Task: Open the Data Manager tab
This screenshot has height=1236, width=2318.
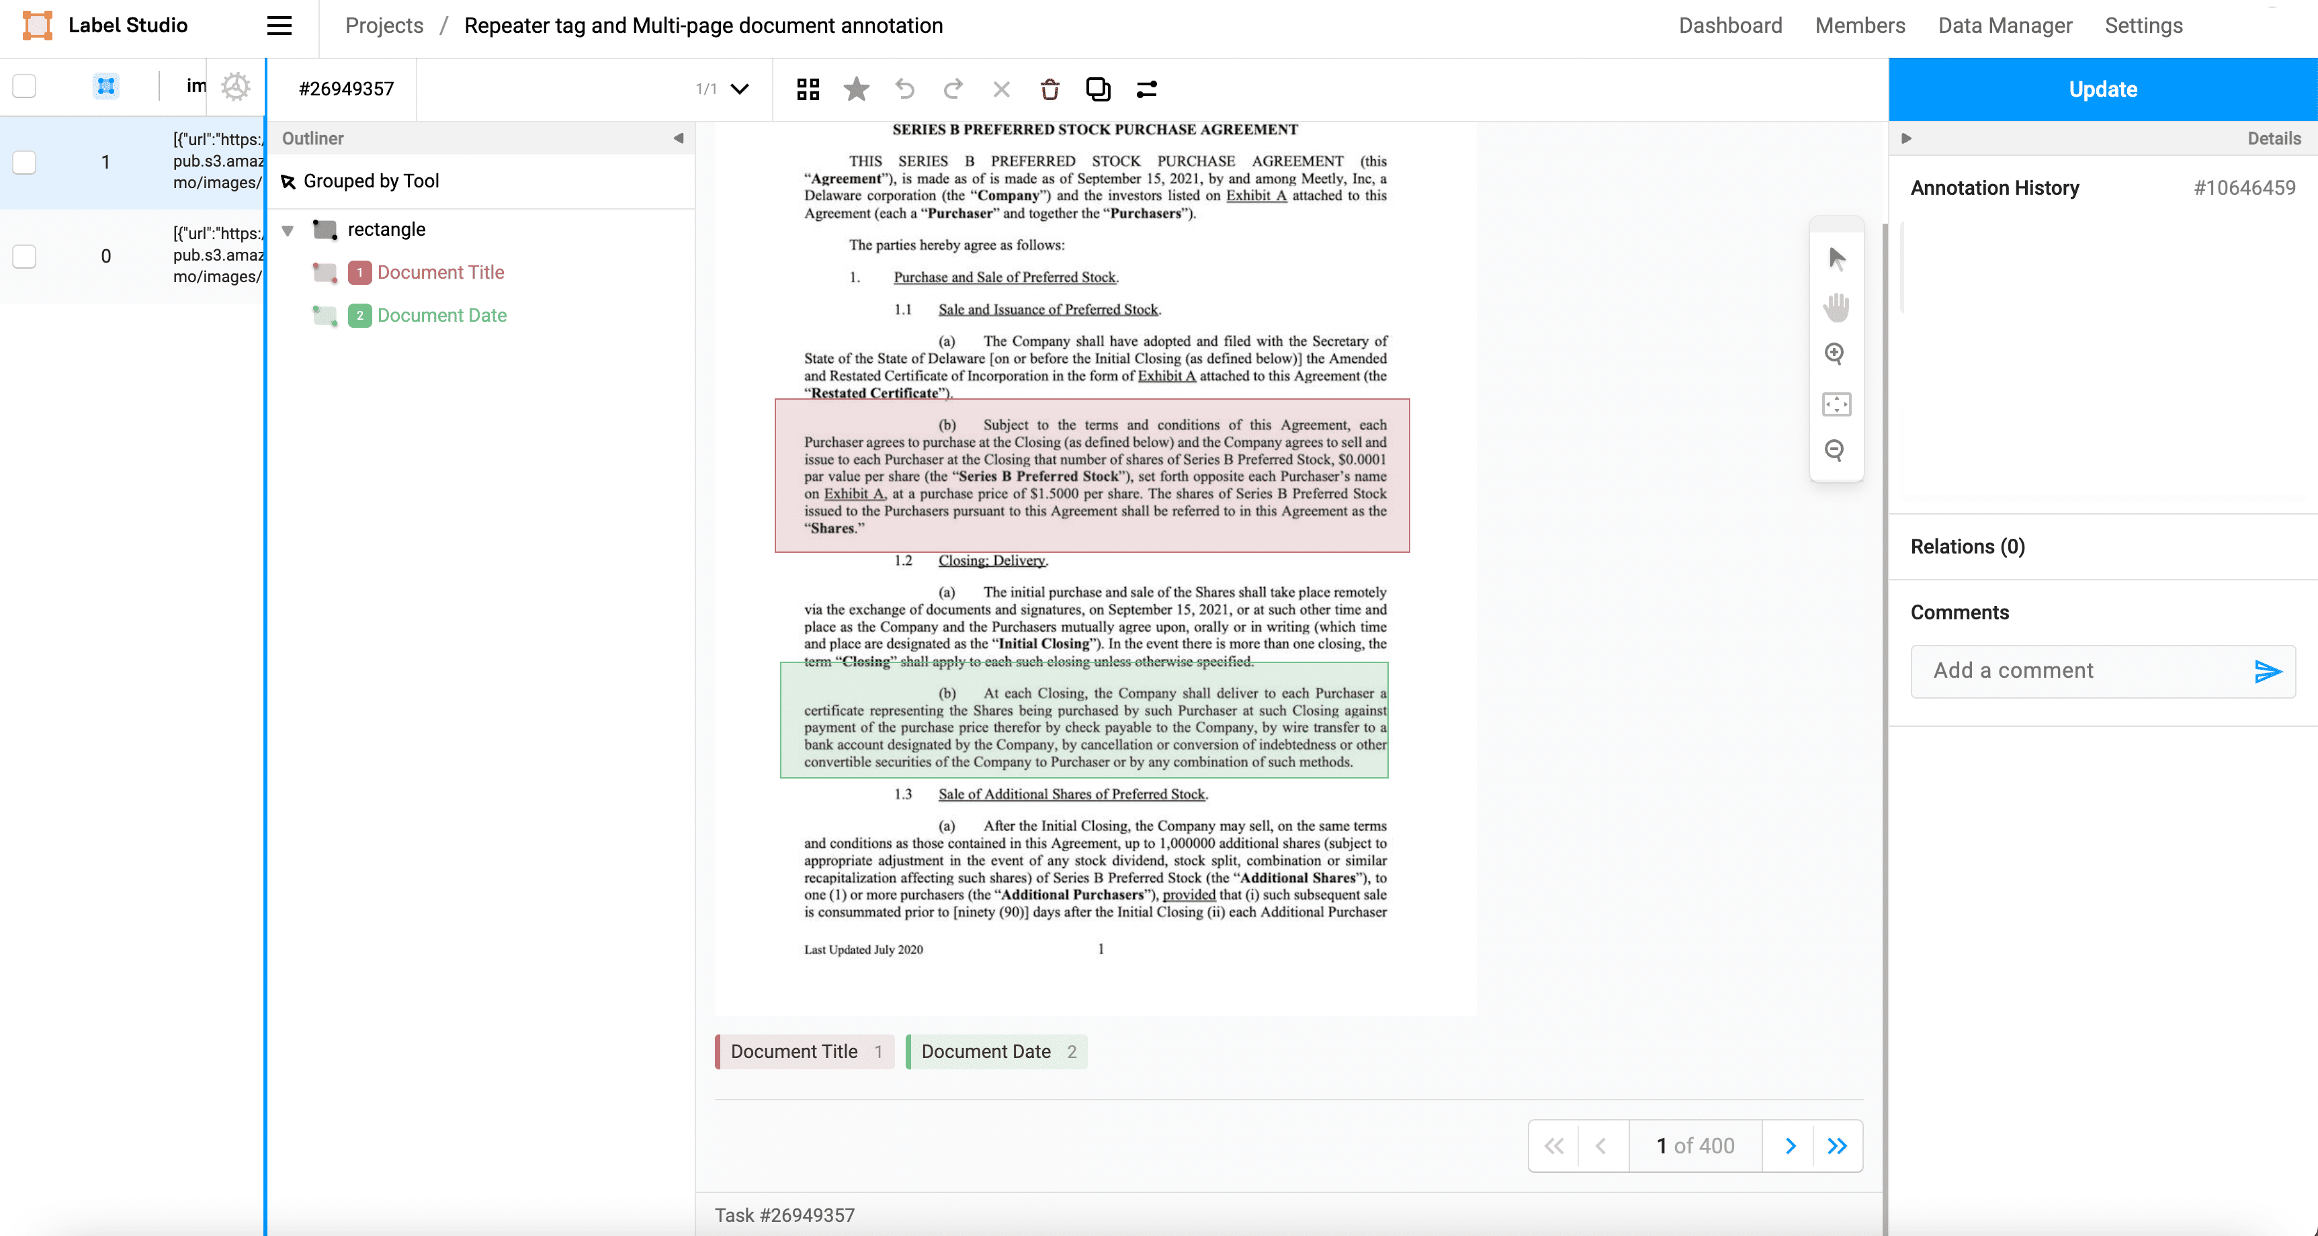Action: (x=2004, y=25)
